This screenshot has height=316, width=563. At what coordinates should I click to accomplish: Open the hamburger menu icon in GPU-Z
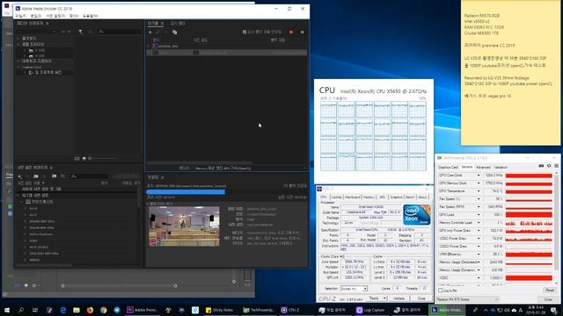556,166
